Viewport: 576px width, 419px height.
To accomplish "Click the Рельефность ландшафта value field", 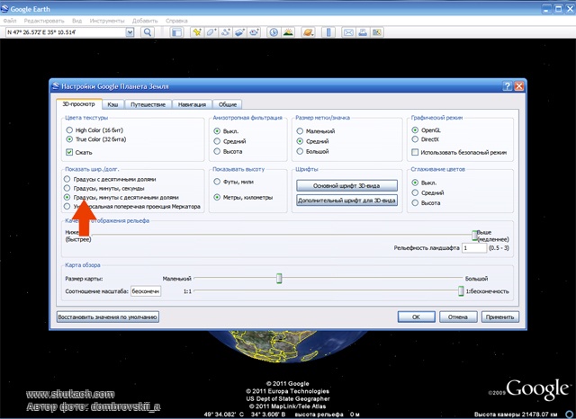I will (474, 248).
